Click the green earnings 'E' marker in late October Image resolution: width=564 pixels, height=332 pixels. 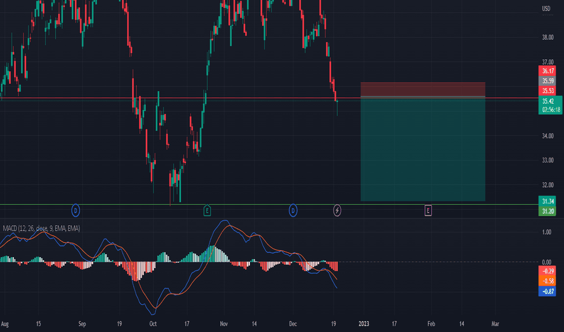pos(207,210)
